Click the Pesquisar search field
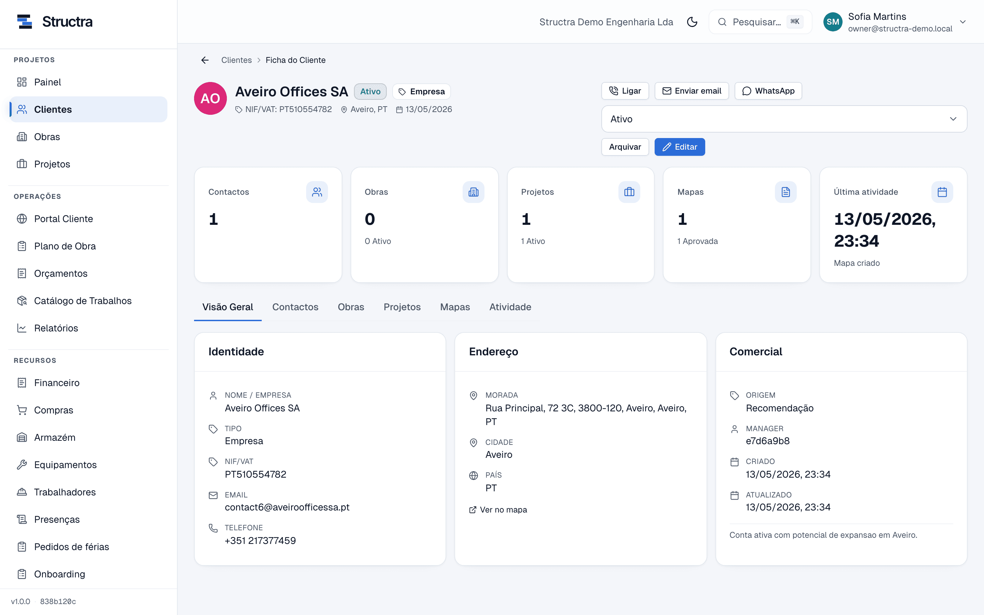984x615 pixels. [x=760, y=22]
